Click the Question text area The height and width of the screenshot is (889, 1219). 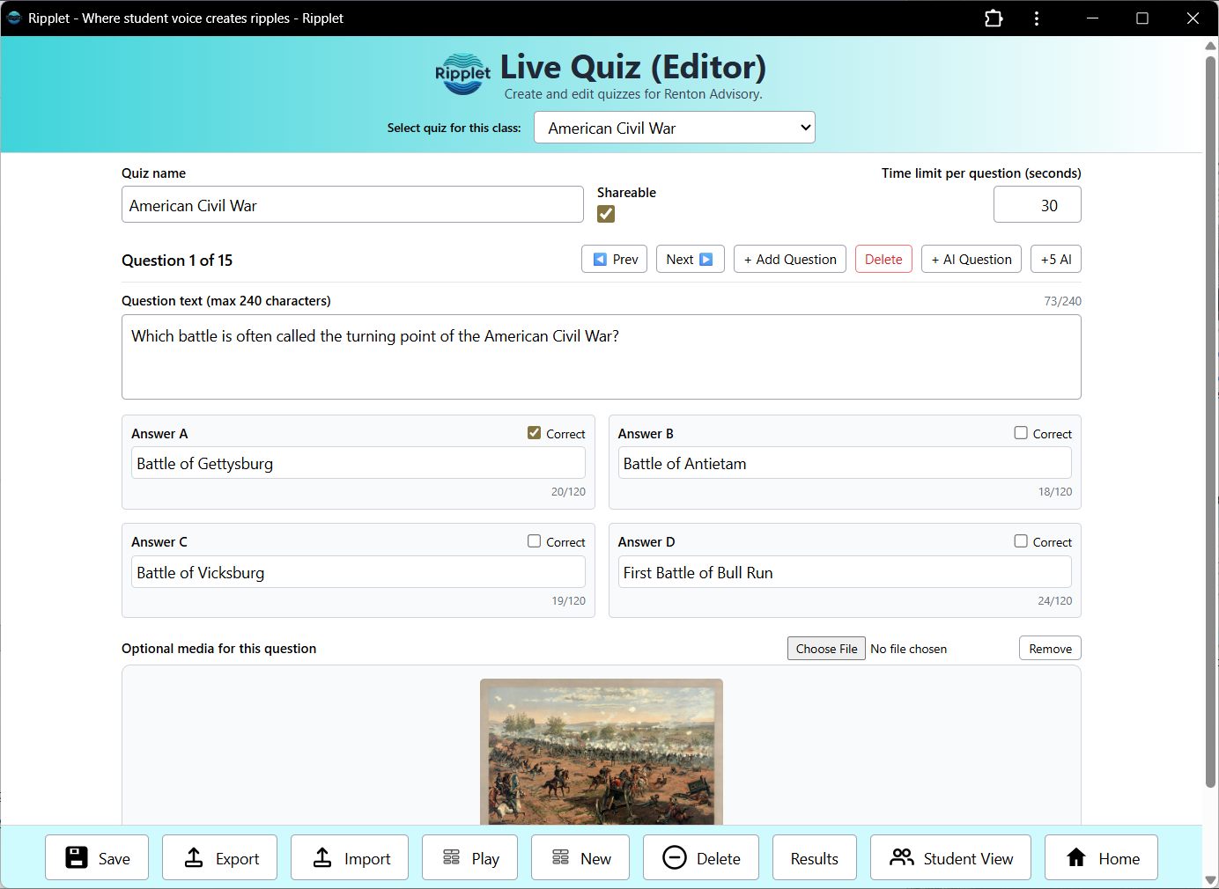602,356
